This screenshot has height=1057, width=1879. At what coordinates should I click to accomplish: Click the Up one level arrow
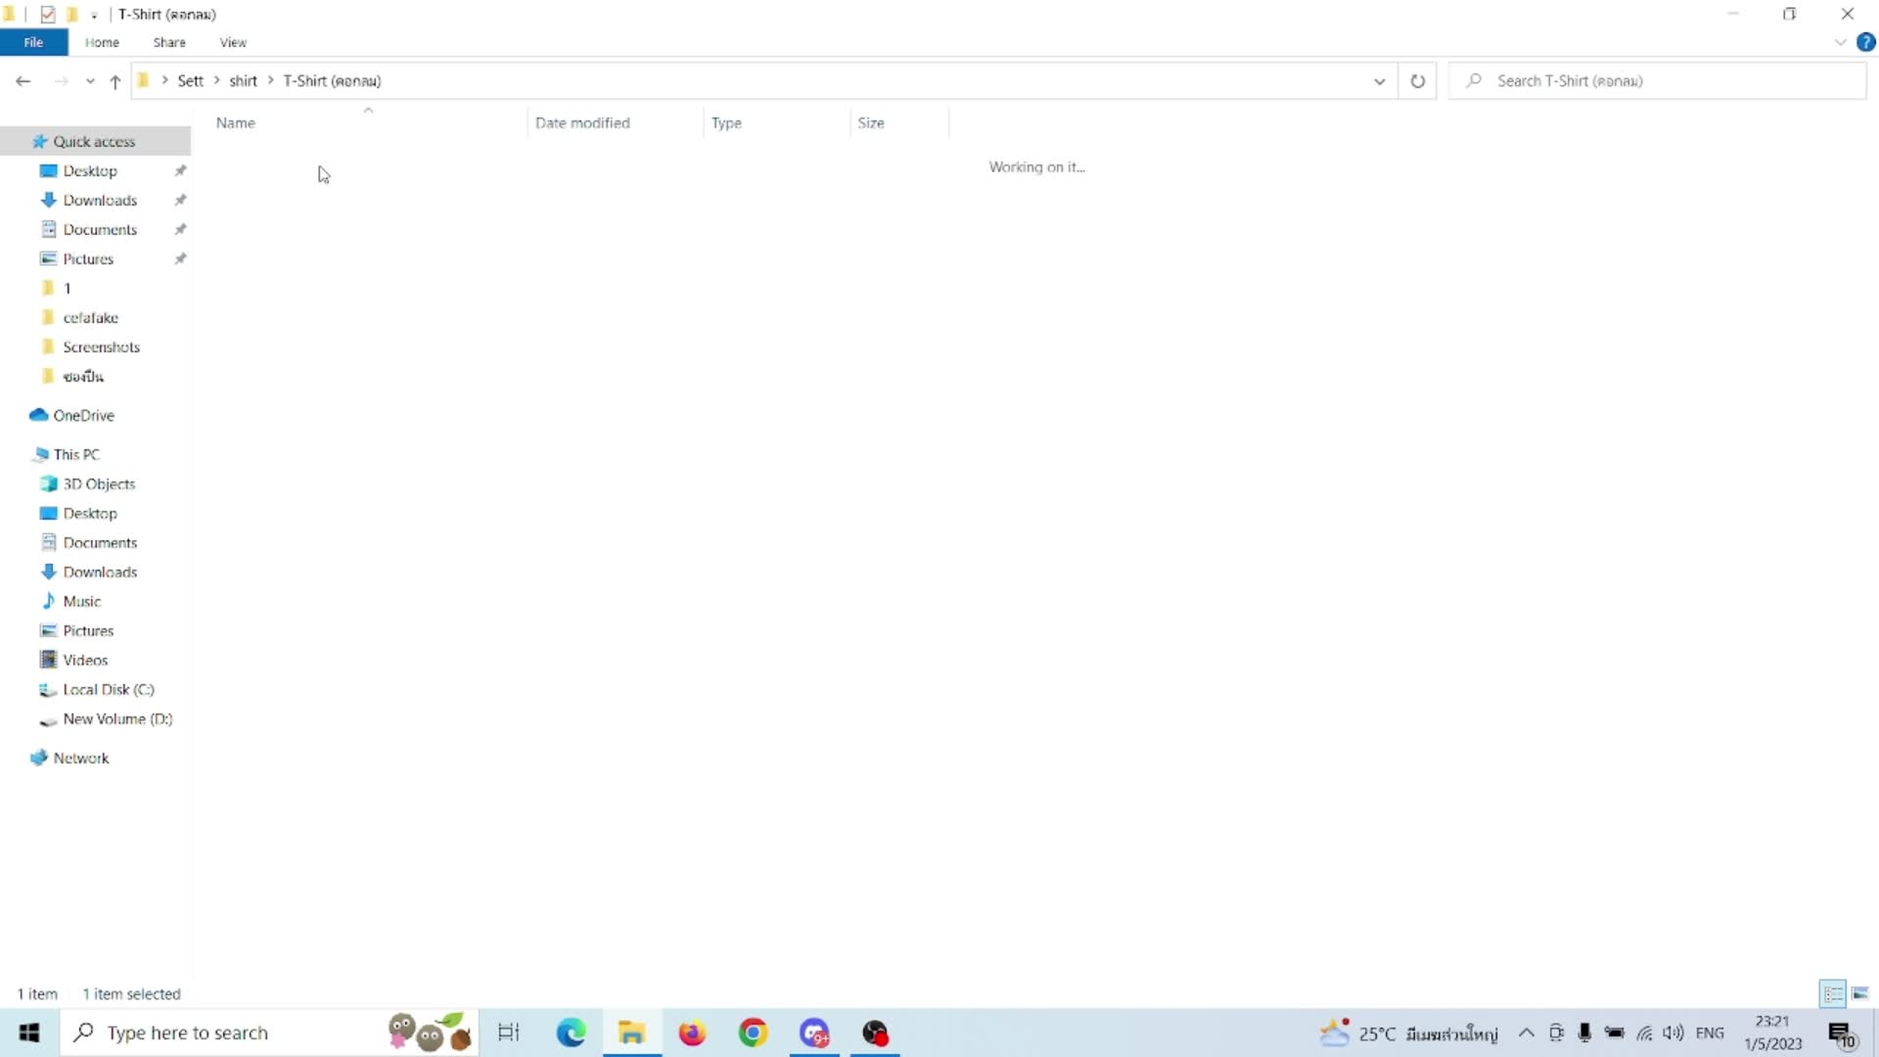115,81
